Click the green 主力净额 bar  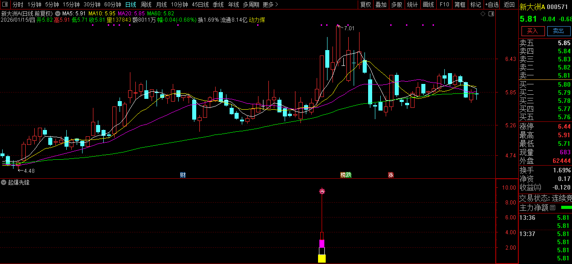coord(566,208)
